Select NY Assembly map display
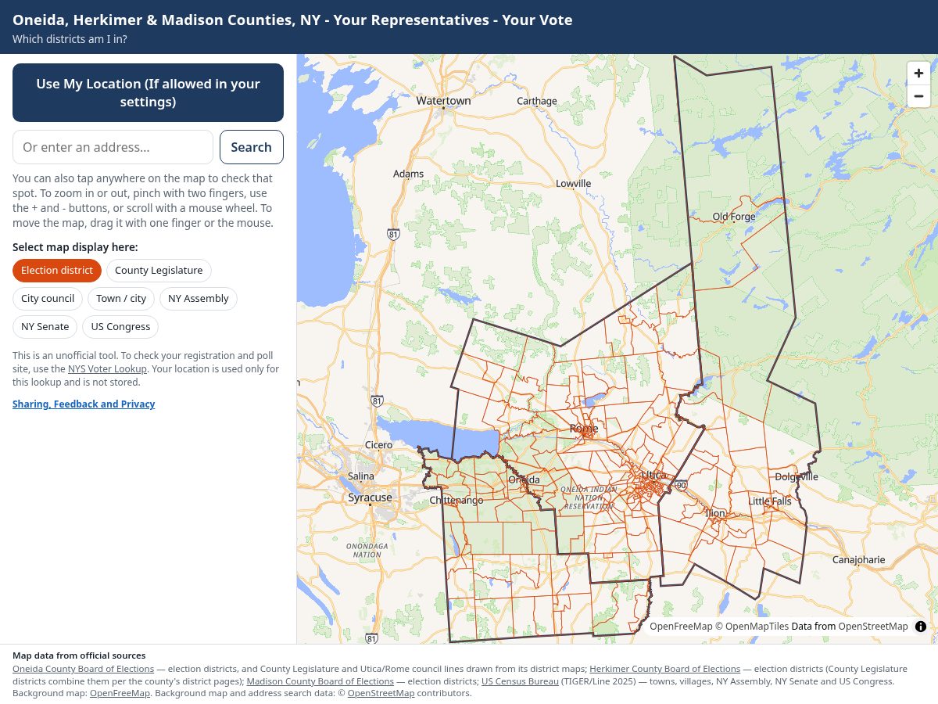The image size is (938, 704). point(199,299)
